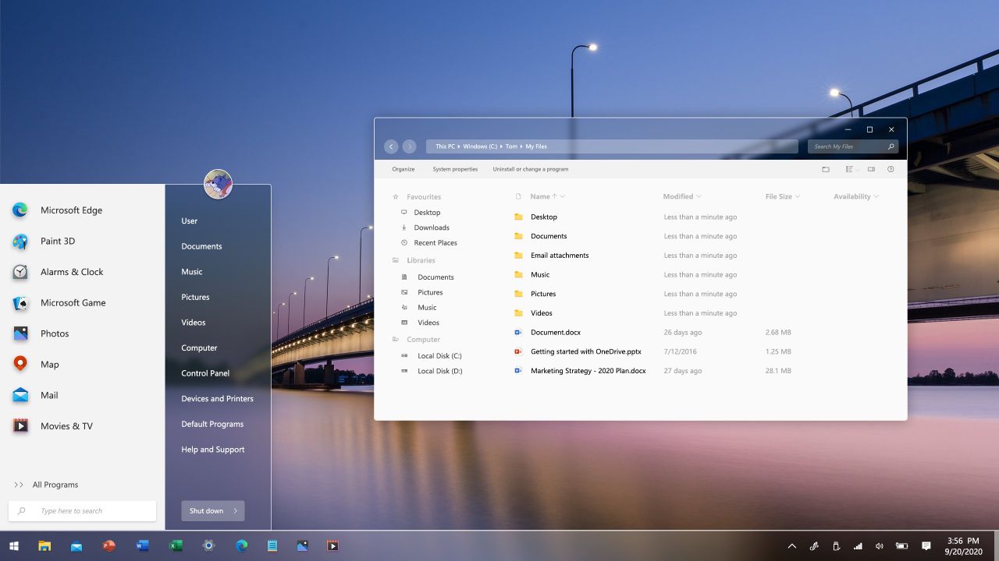
Task: Click System properties in the toolbar
Action: click(455, 169)
